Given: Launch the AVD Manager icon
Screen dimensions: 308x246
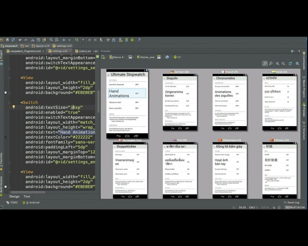Looking at the screenshot, I should tap(121, 40).
